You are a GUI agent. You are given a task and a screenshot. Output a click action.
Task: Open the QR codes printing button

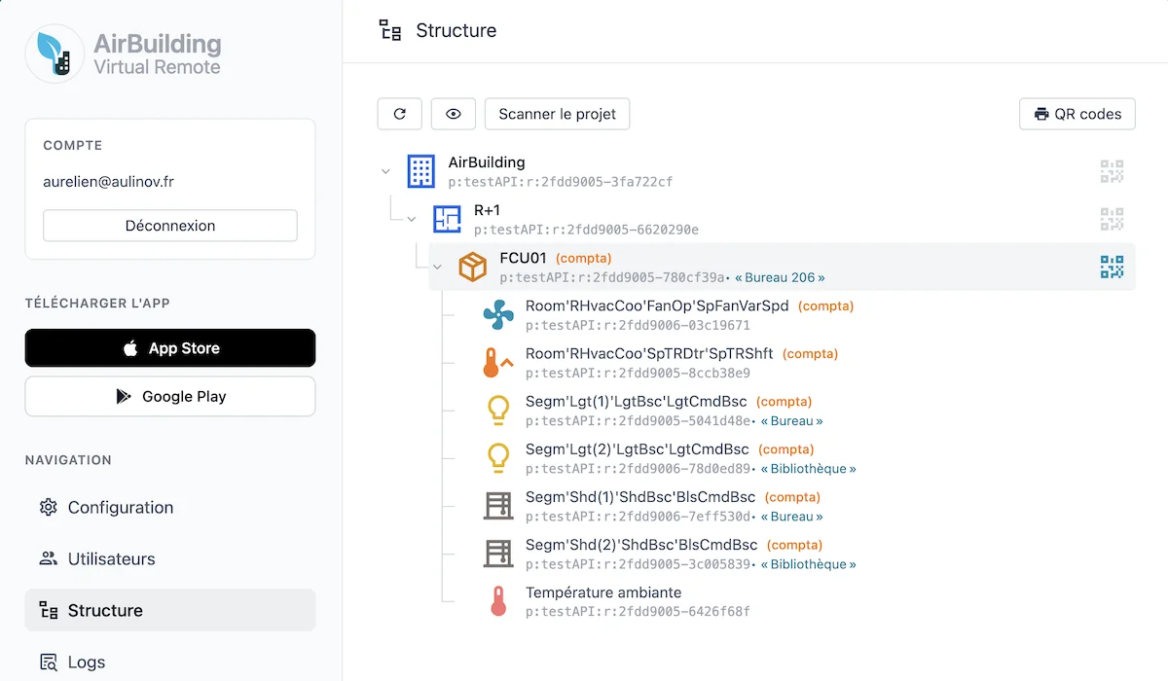(x=1077, y=114)
